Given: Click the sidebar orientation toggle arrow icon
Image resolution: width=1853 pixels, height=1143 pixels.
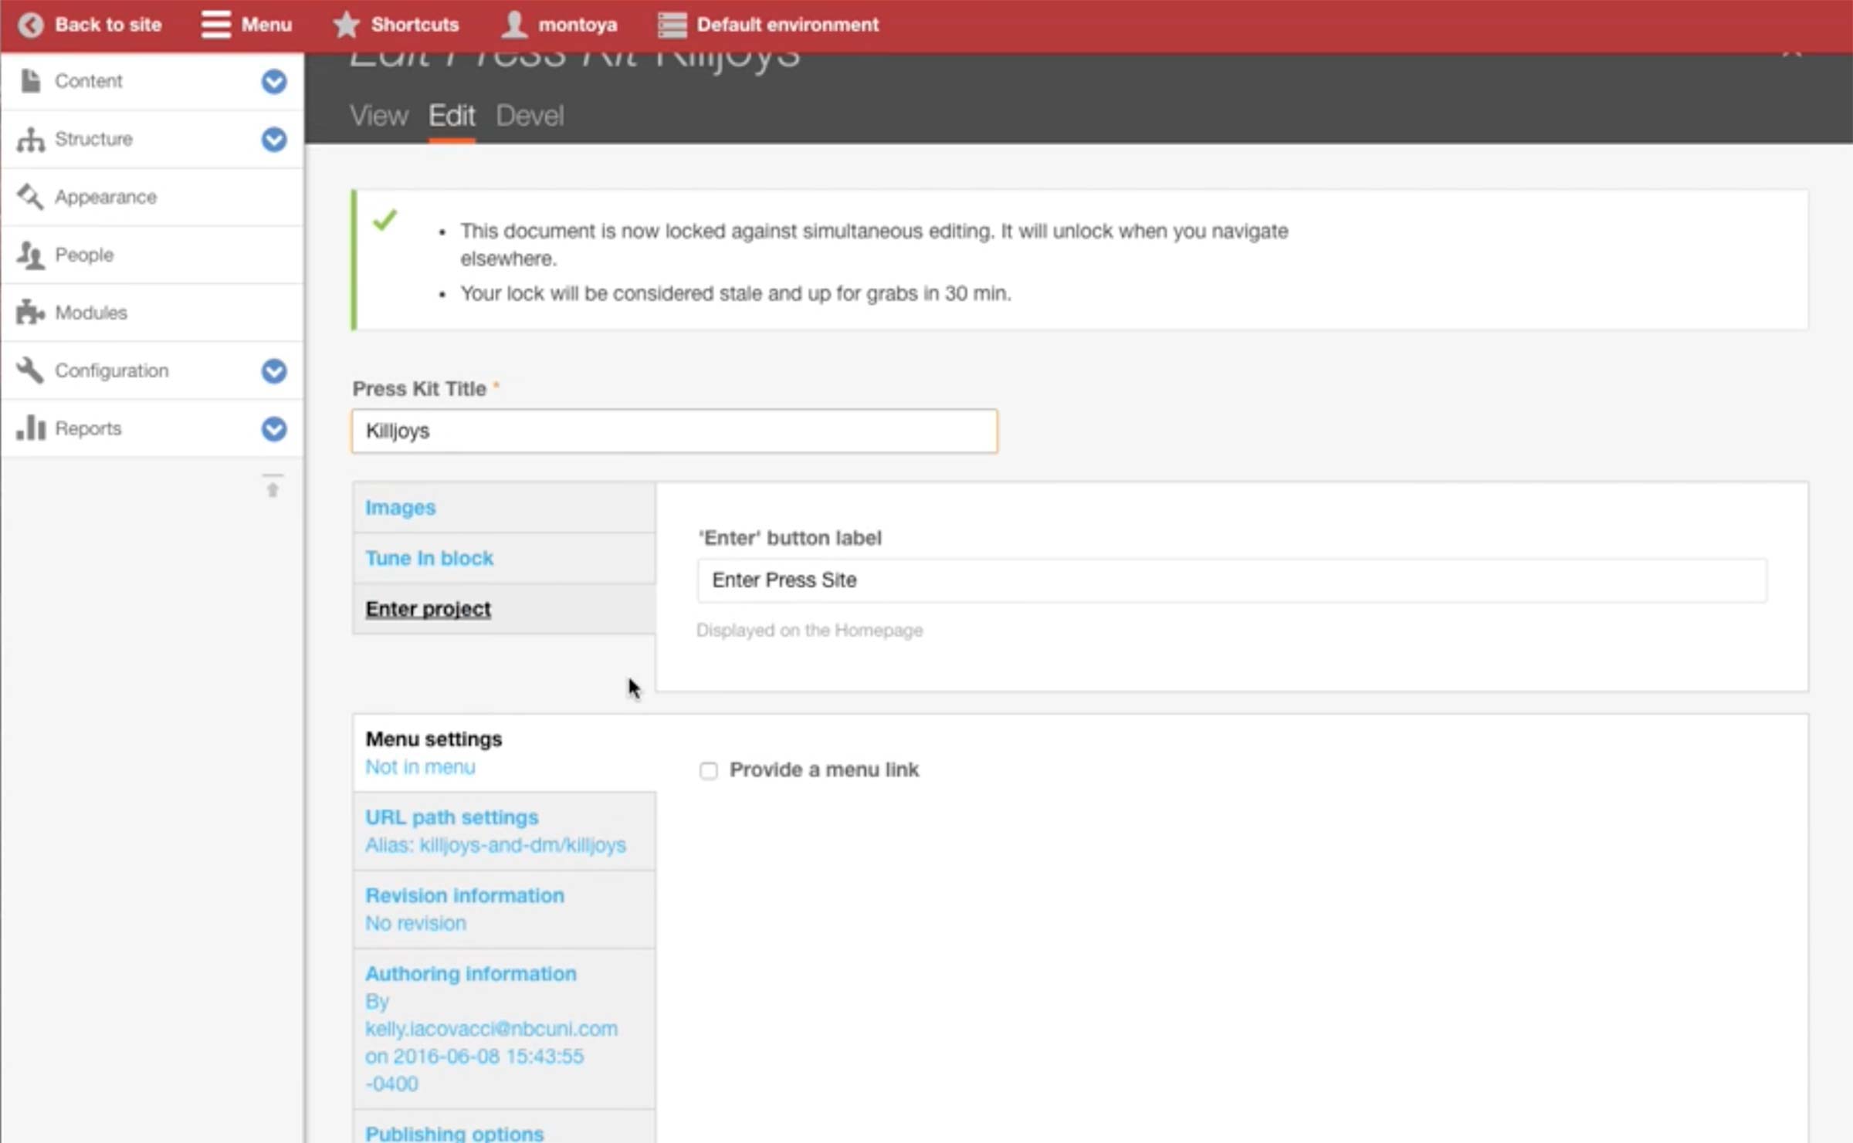Looking at the screenshot, I should pos(273,488).
